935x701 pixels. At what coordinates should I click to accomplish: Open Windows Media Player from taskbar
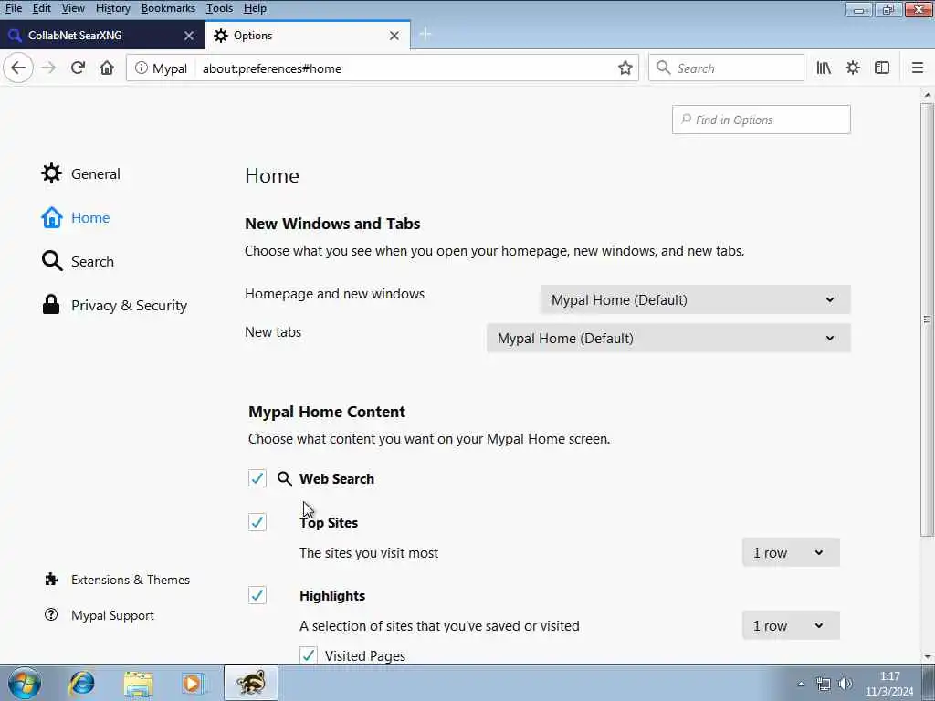click(x=193, y=683)
